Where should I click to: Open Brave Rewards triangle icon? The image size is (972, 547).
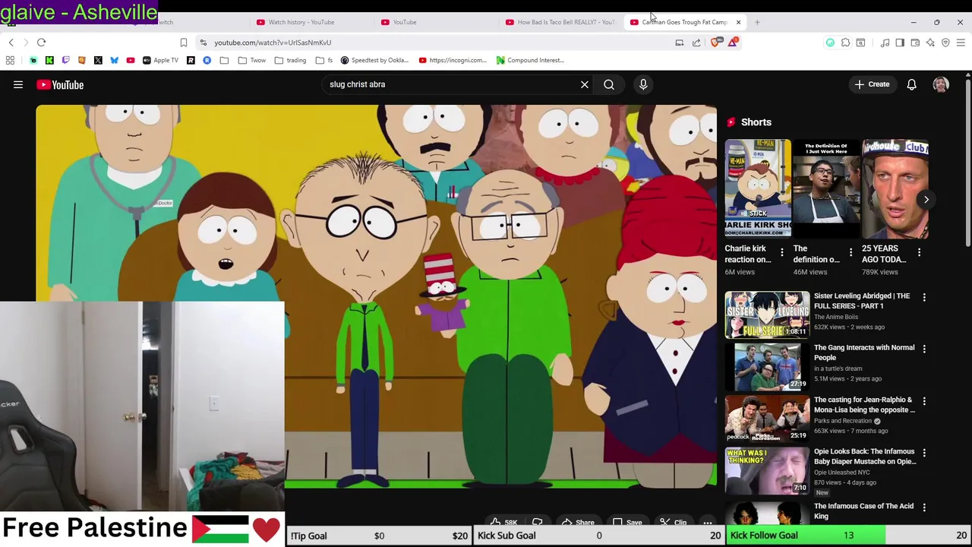click(732, 43)
